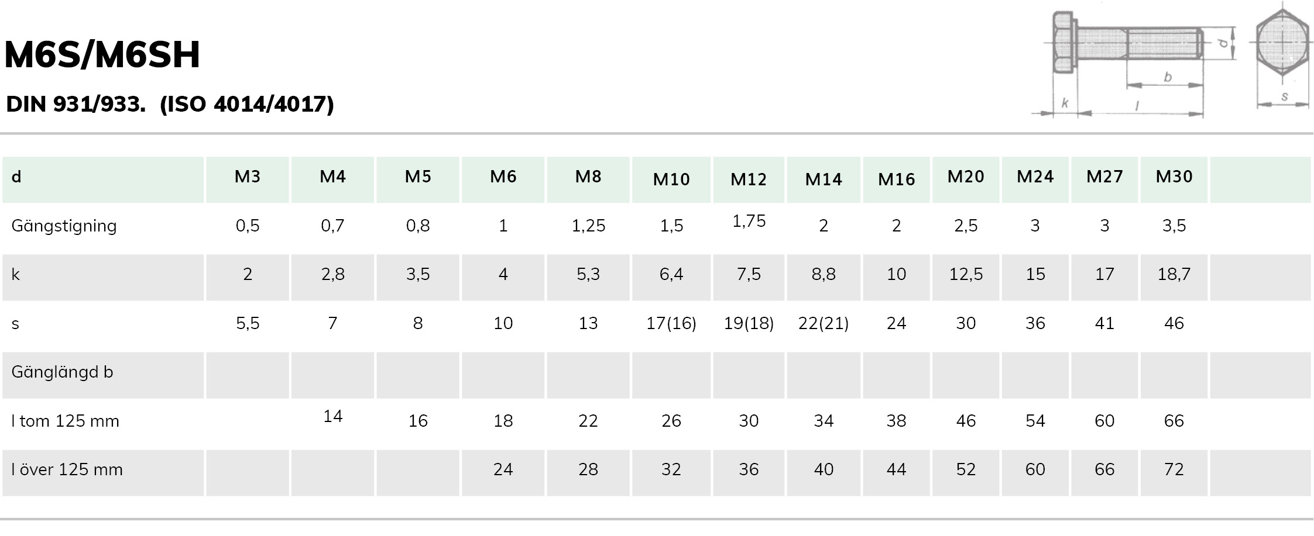Viewport: 1314px width, 536px height.
Task: Click the hexagonal bolt head diagram
Action: click(x=1283, y=57)
